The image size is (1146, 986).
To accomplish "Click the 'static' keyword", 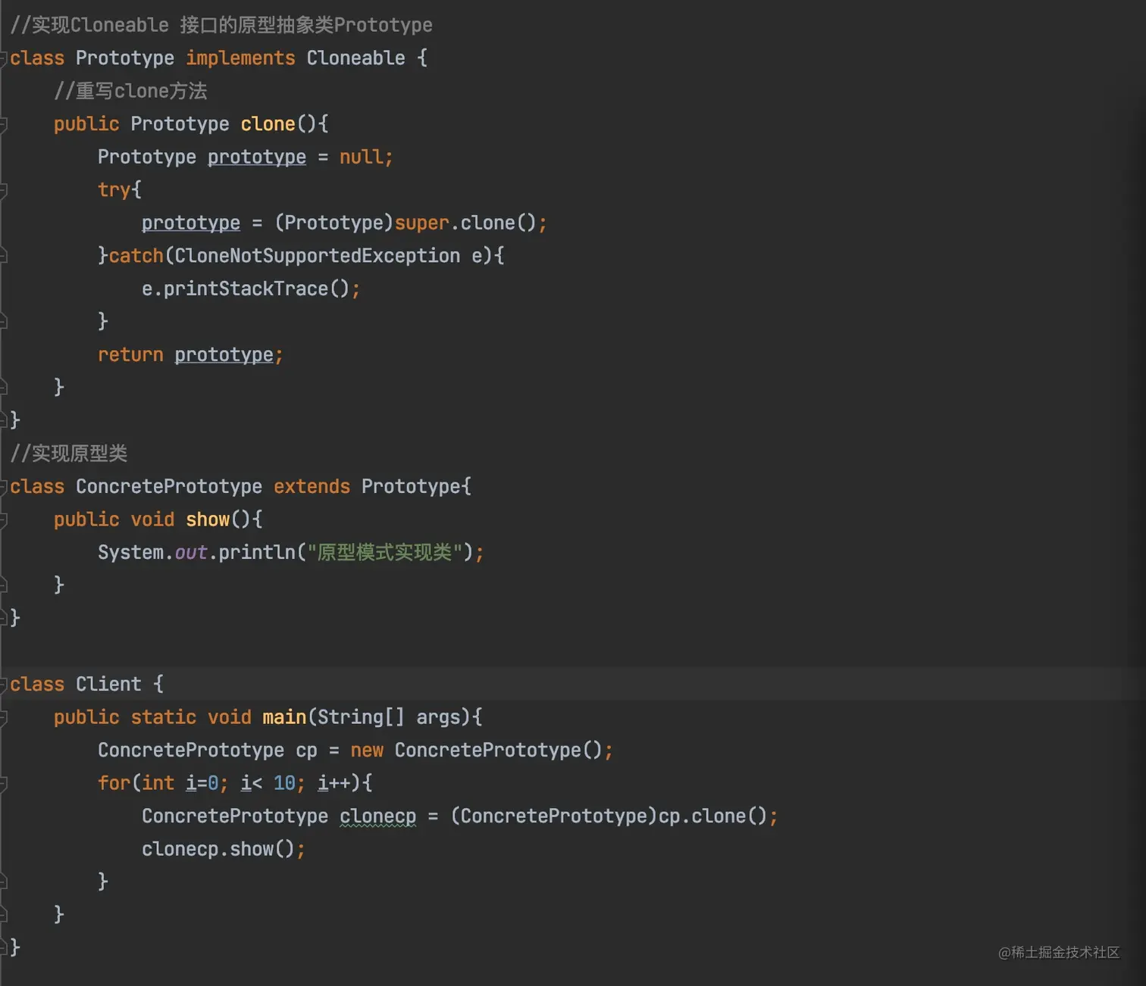I will pos(164,717).
